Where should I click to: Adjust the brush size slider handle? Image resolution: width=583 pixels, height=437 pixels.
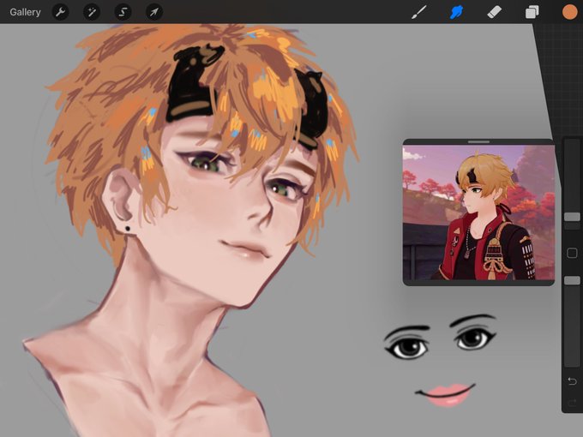[572, 217]
